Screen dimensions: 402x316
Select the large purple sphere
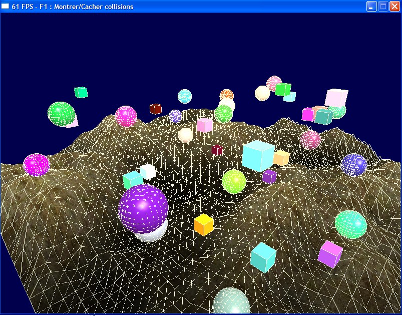coord(143,208)
